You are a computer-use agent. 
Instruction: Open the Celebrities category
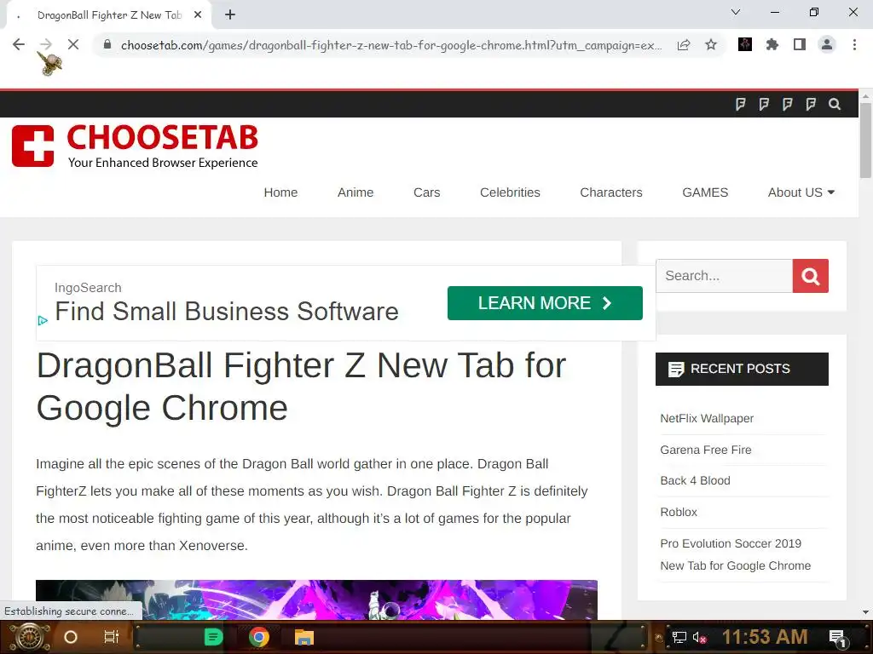point(510,192)
